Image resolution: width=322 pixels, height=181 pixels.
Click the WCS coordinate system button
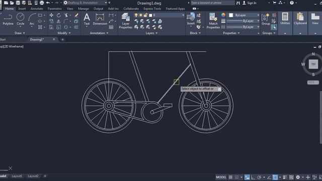(313, 82)
